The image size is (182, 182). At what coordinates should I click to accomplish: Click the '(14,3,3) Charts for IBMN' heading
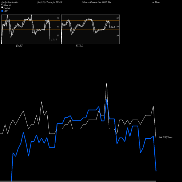[50, 2]
